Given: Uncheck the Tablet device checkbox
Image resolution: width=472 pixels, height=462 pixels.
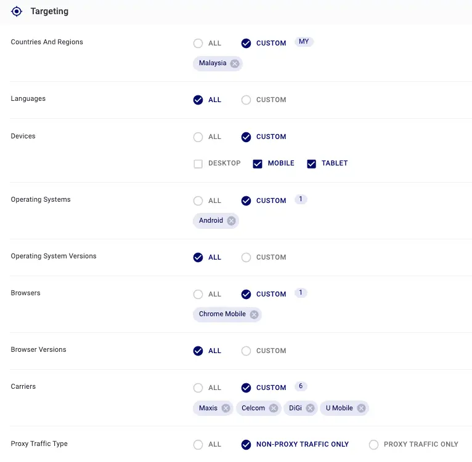Looking at the screenshot, I should 312,164.
